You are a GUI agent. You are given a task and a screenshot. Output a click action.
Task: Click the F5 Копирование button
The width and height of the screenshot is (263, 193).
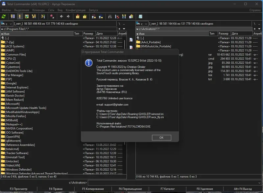tap(93, 189)
